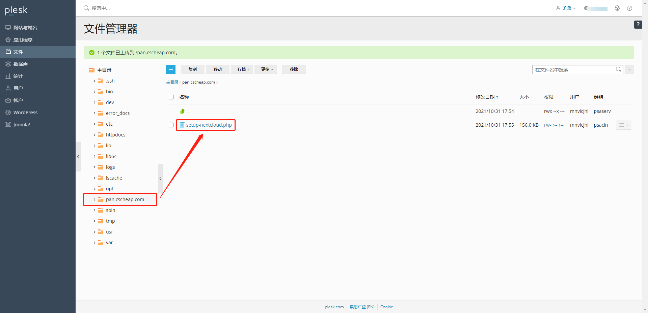
Task: Expand the bin folder
Action: point(94,92)
